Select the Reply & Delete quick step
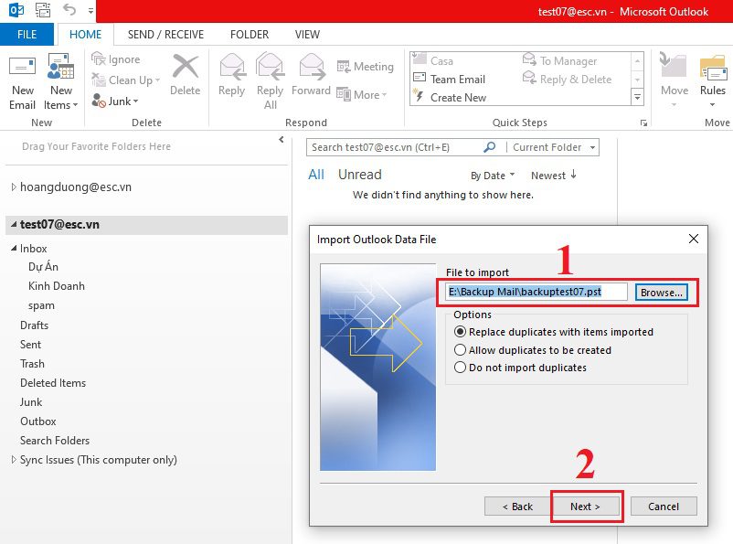Screen dimensions: 733x544 point(567,79)
